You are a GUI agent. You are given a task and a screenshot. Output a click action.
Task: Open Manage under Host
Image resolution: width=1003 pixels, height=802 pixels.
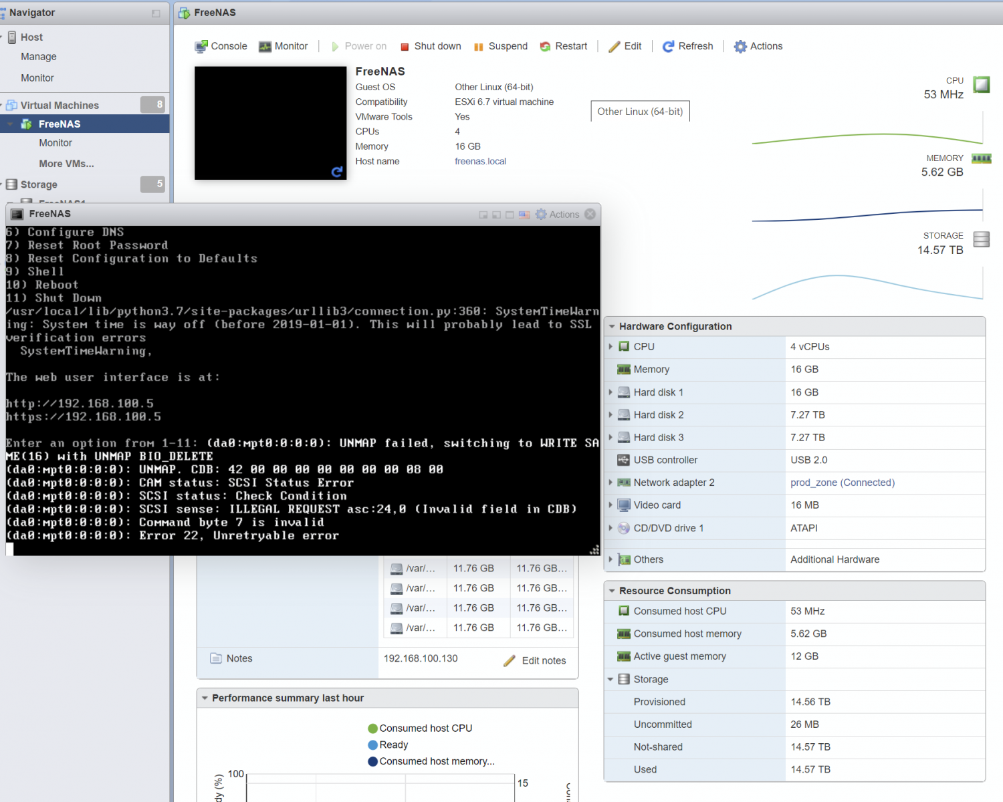[x=39, y=57]
